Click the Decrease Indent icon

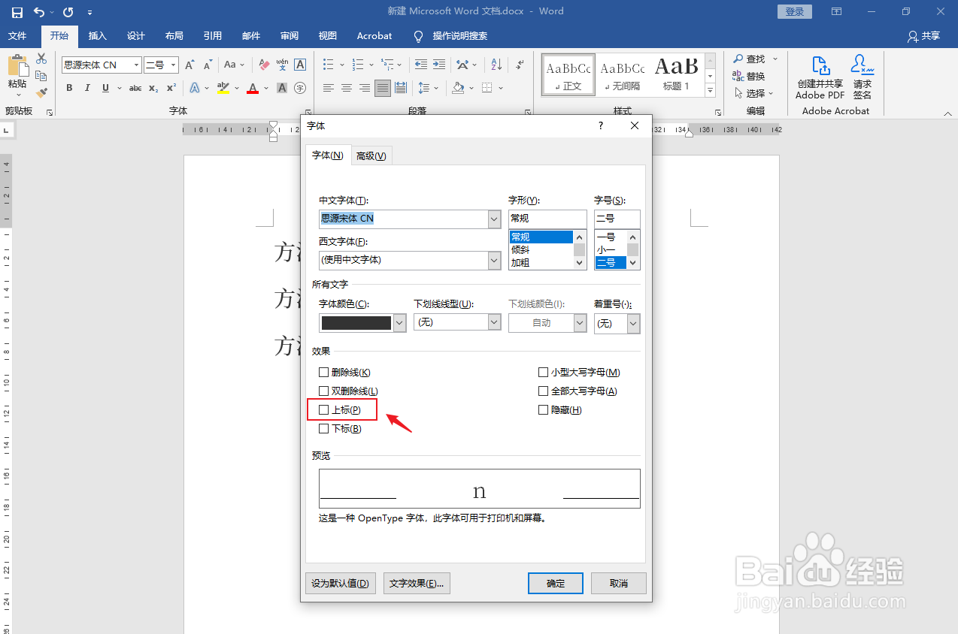pyautogui.click(x=421, y=65)
